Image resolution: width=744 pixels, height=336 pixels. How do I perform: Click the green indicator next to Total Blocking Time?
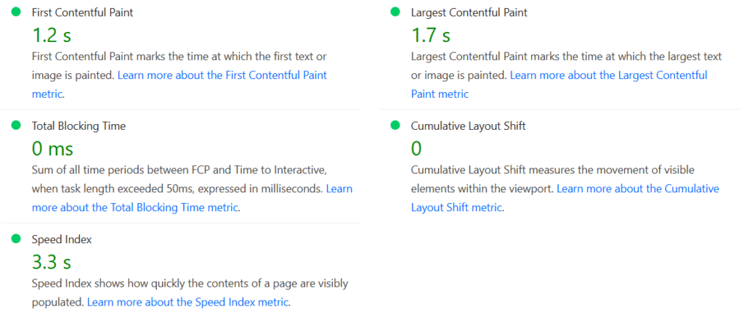[x=16, y=126]
